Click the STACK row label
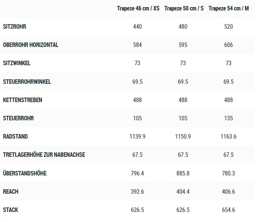Screen dimensions: 262x222 click(10, 210)
